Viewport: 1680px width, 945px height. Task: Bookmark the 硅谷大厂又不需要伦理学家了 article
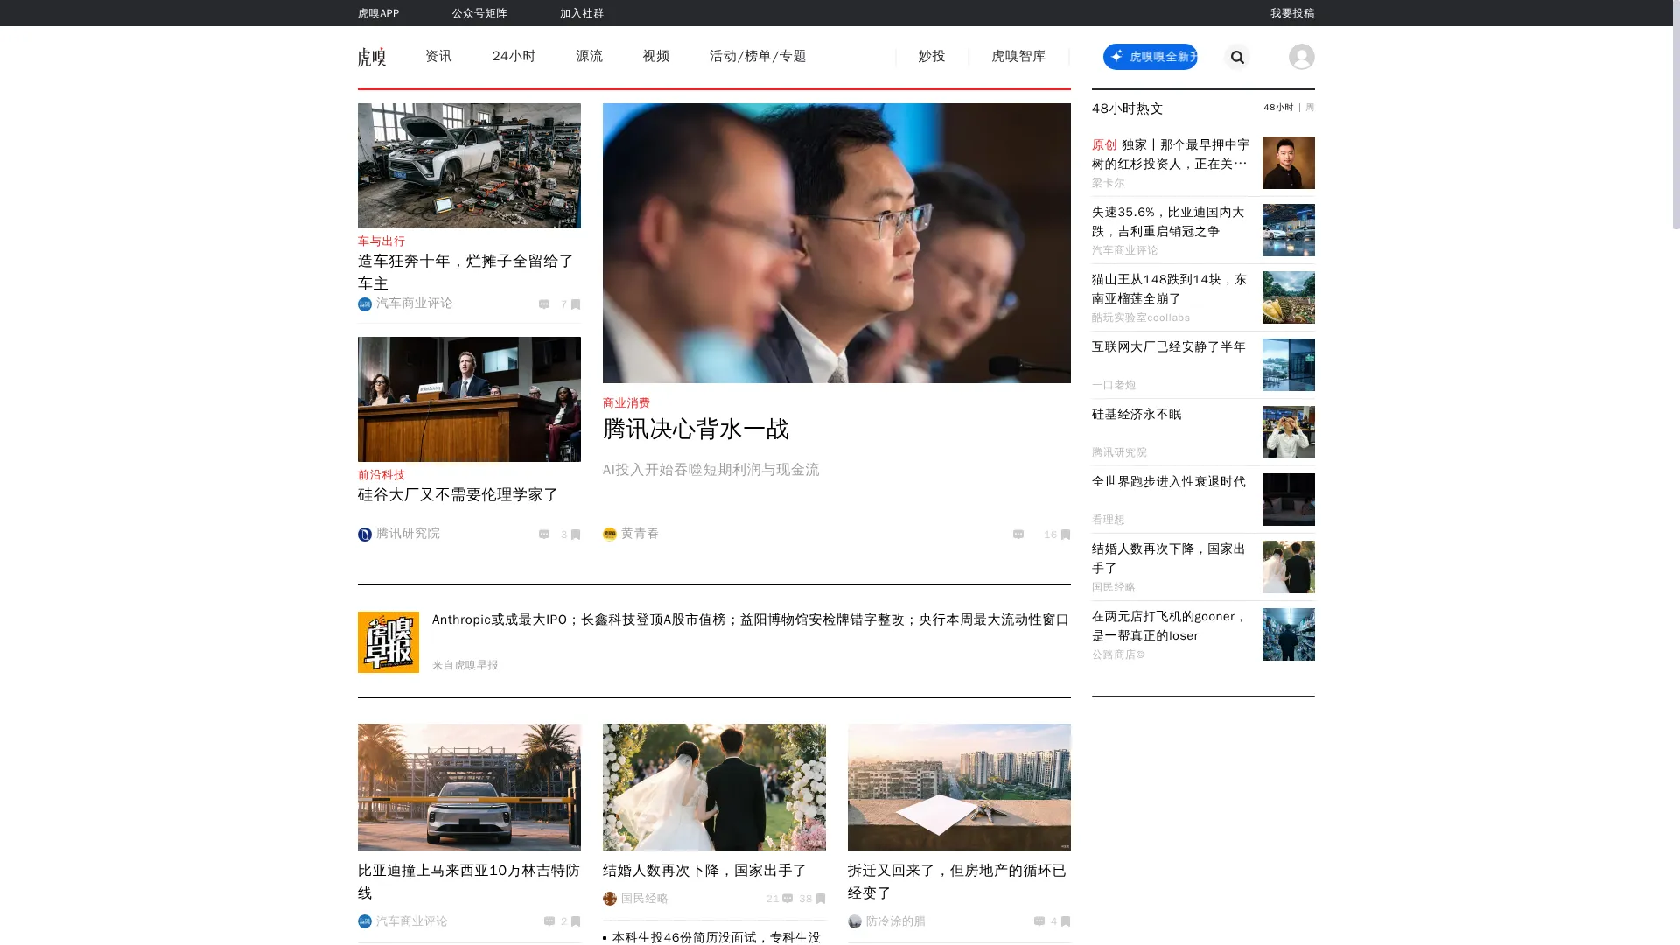(575, 535)
